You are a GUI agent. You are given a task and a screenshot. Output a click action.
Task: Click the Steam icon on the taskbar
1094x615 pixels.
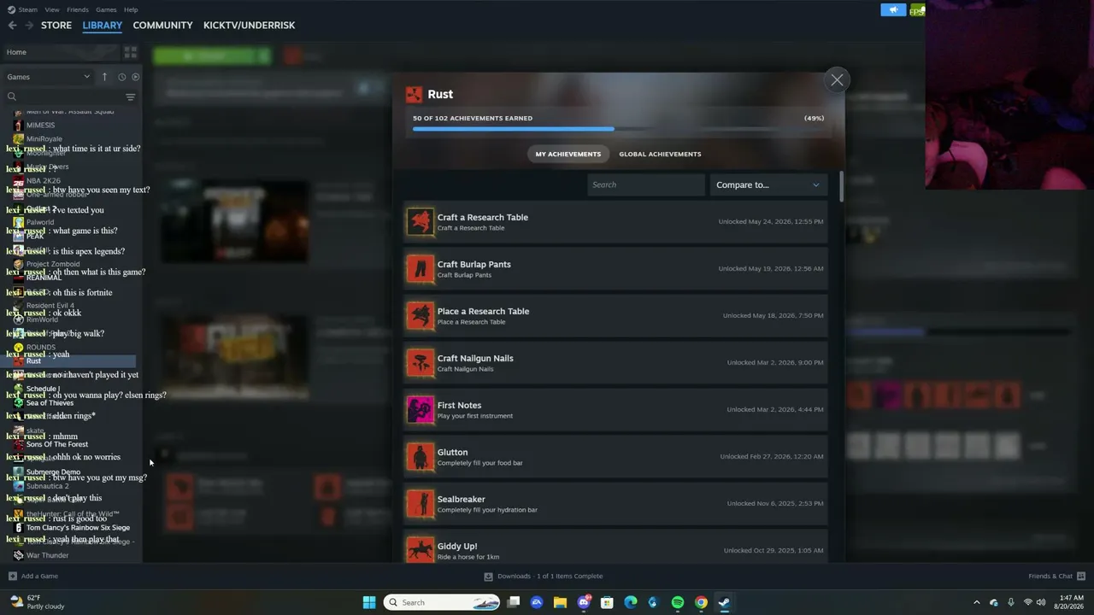tap(724, 602)
